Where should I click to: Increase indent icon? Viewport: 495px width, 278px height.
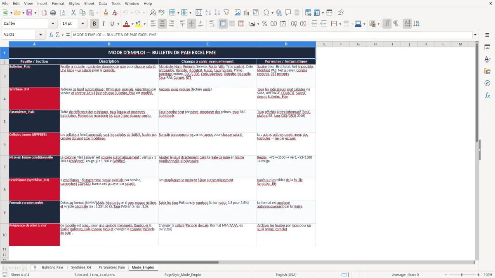pyautogui.click(x=314, y=24)
